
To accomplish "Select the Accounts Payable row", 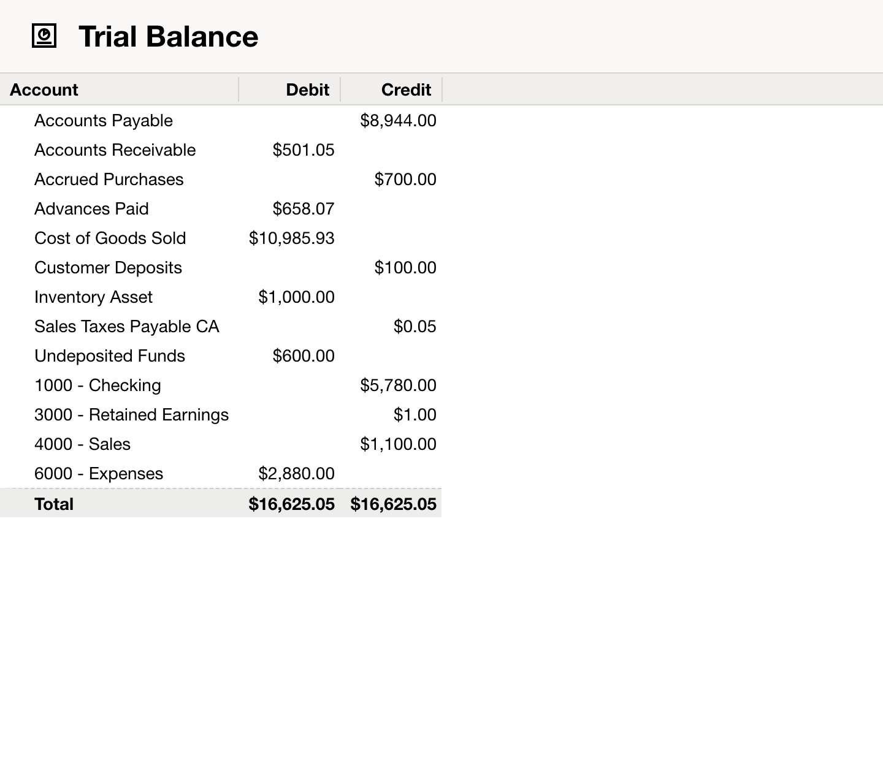I will (x=221, y=121).
